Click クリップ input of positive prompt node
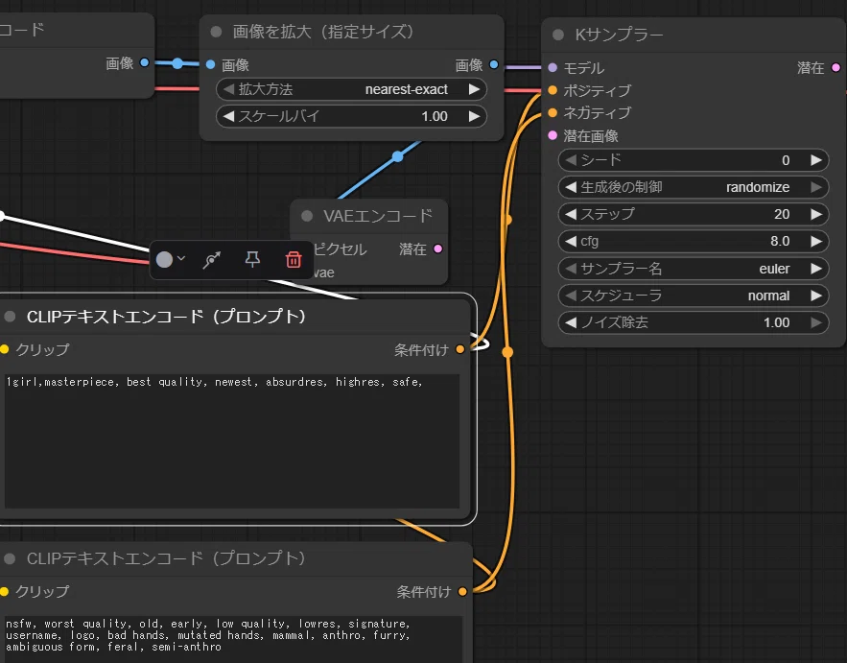The width and height of the screenshot is (847, 663). click(x=5, y=349)
